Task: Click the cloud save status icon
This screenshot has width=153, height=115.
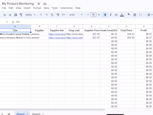Action: (x=45, y=4)
